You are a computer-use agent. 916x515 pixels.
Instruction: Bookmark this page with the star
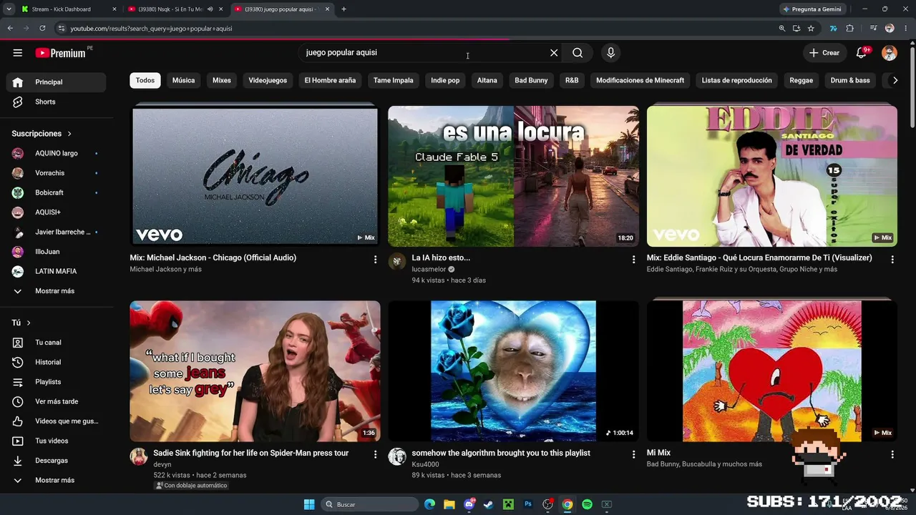click(x=811, y=29)
